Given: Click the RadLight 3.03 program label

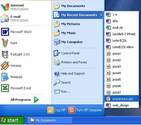Looking at the screenshot, I should click(x=20, y=54).
